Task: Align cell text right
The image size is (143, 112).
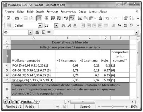Action: click(94, 26)
